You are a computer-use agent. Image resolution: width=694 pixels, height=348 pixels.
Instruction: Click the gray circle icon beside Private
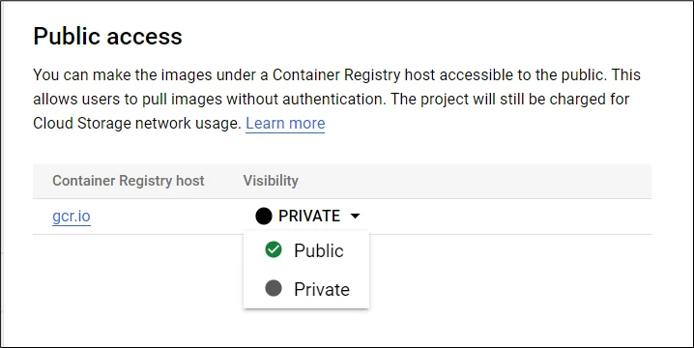(274, 289)
